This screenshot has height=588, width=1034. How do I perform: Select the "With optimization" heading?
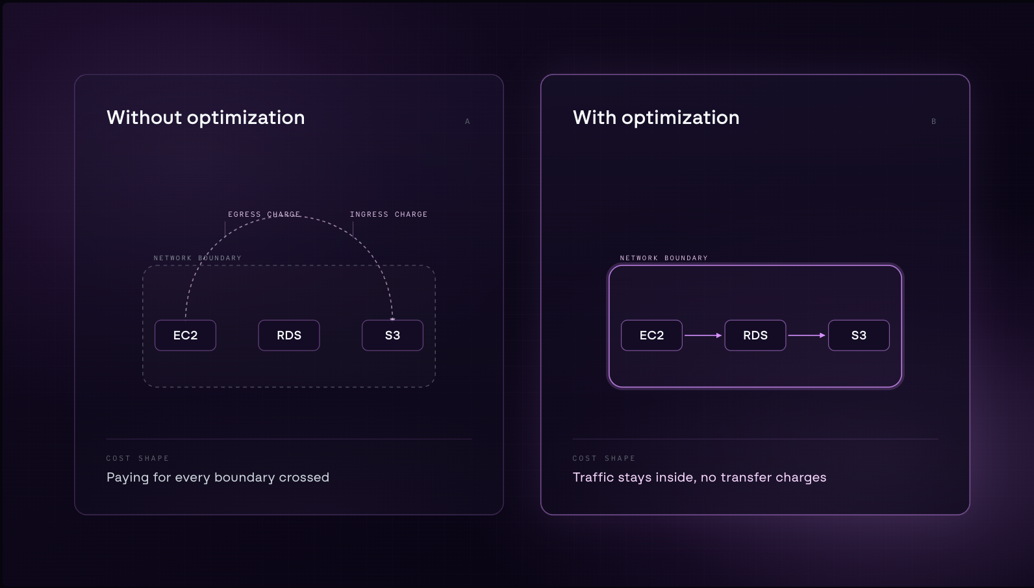pos(656,117)
